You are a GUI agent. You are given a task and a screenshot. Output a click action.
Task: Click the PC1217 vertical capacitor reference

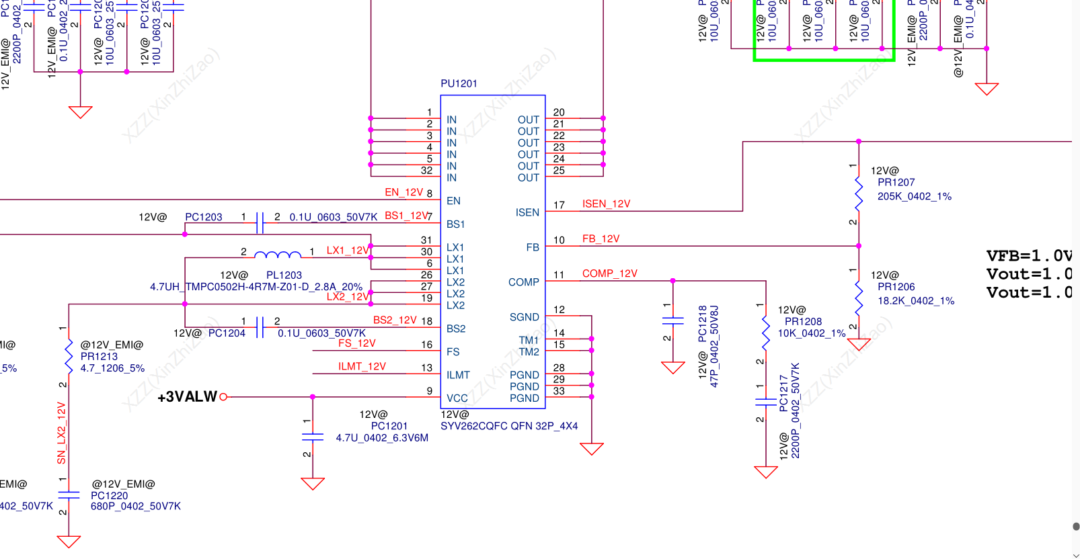(x=783, y=393)
